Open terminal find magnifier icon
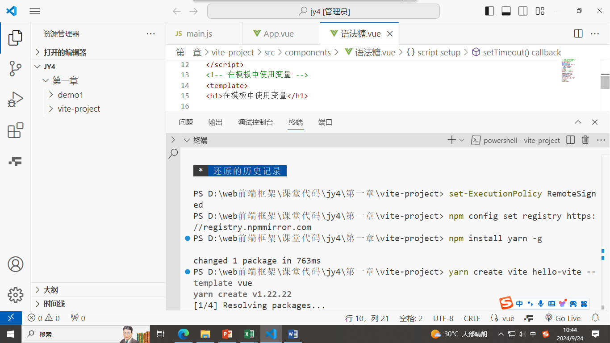This screenshot has width=610, height=343. click(173, 154)
